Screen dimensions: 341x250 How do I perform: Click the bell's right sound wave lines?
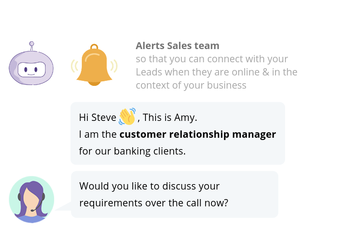click(x=115, y=66)
